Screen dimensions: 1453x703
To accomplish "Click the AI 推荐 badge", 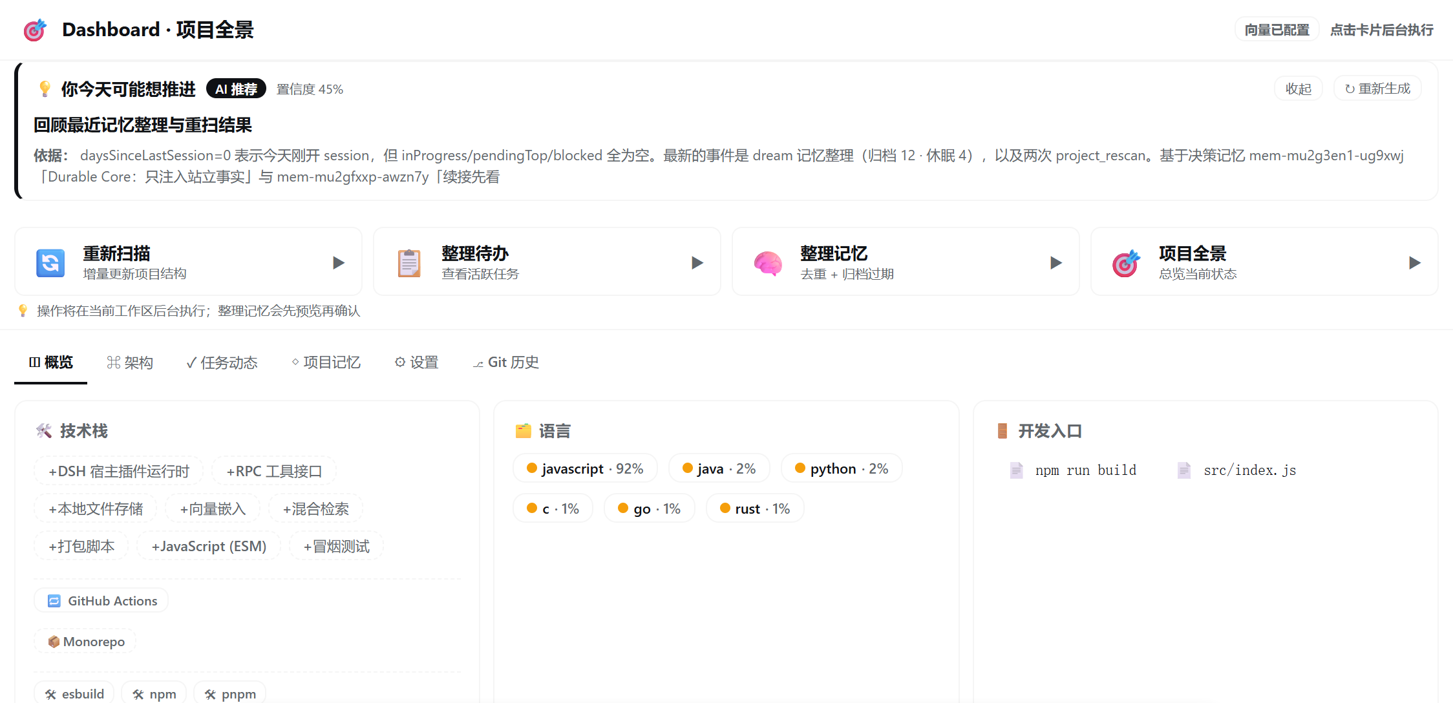I will [236, 89].
